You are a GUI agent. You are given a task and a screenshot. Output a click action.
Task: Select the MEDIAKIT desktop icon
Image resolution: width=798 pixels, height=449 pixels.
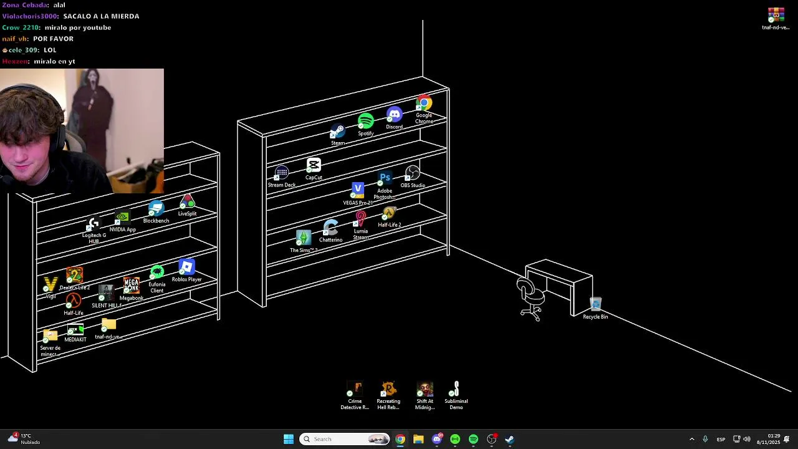pyautogui.click(x=75, y=334)
